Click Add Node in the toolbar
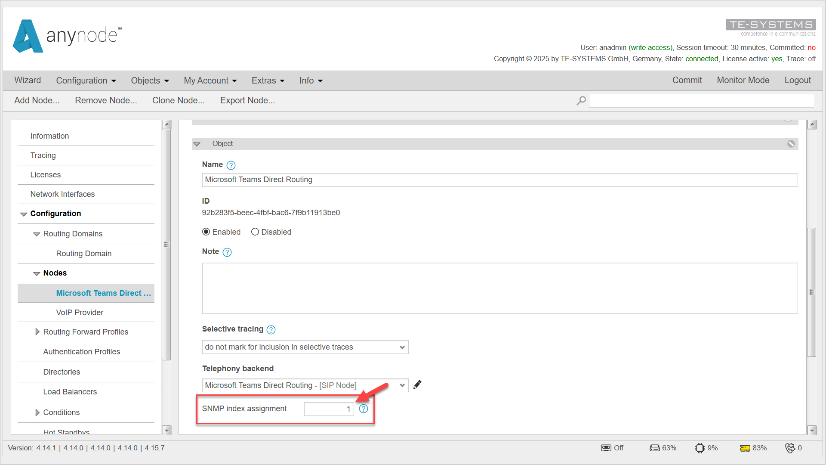This screenshot has height=465, width=826. pos(37,100)
